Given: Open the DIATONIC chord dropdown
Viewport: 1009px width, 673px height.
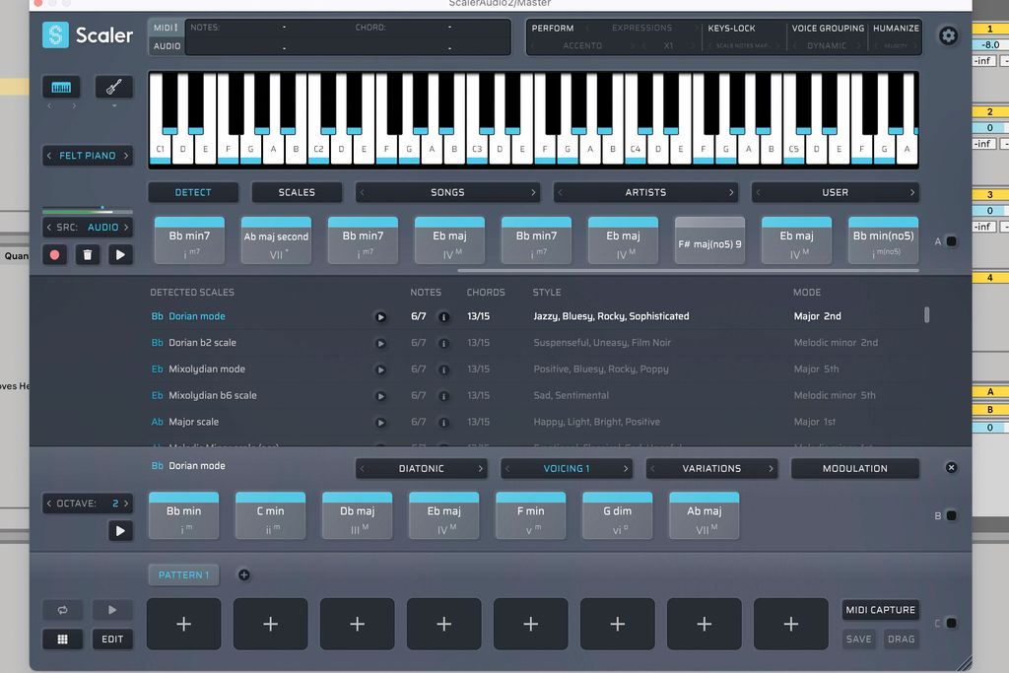Looking at the screenshot, I should (x=421, y=469).
